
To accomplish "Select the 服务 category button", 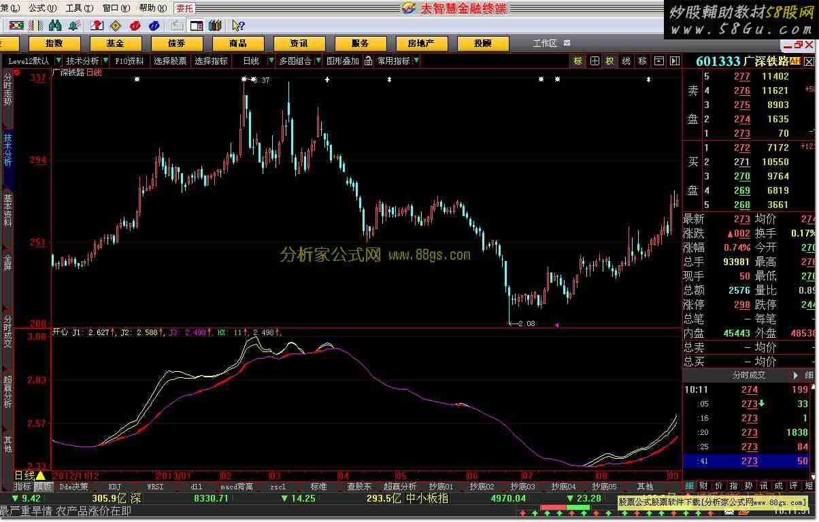I will click(x=361, y=43).
